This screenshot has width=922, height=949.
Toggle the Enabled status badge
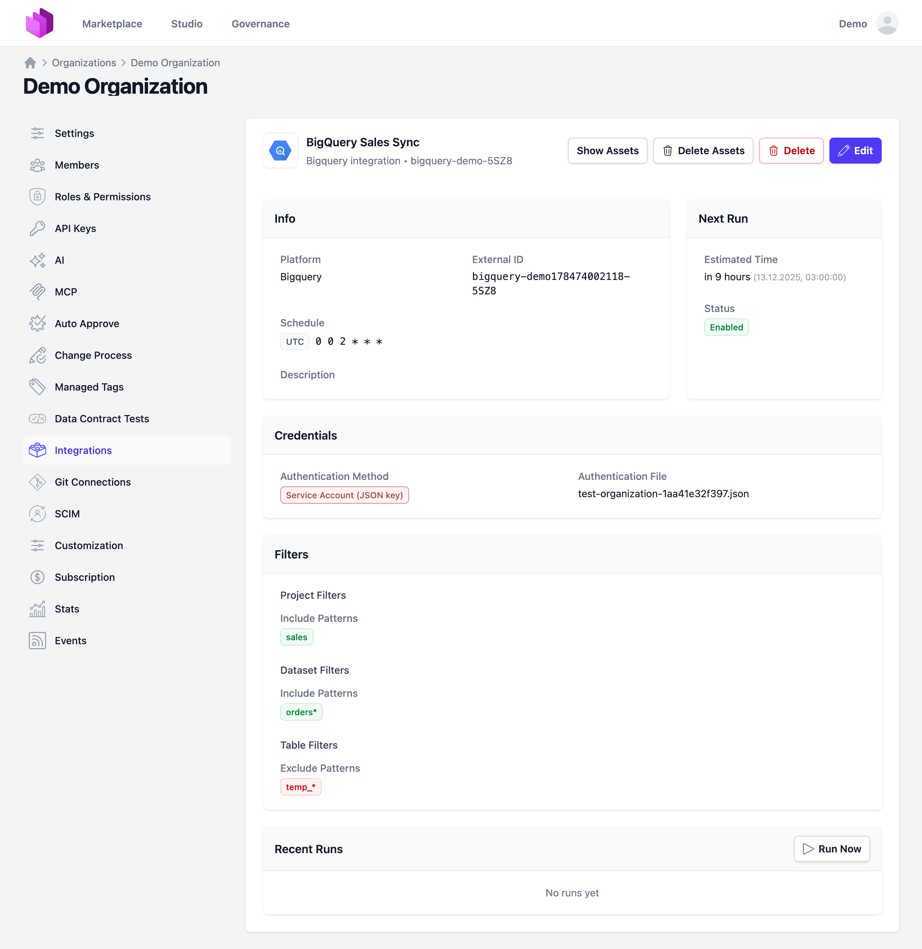tap(726, 327)
